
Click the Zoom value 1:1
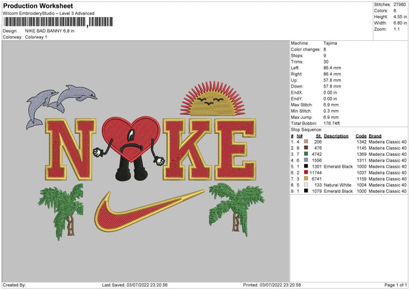tap(396, 29)
